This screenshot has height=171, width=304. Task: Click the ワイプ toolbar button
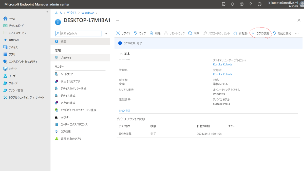pyautogui.click(x=140, y=33)
